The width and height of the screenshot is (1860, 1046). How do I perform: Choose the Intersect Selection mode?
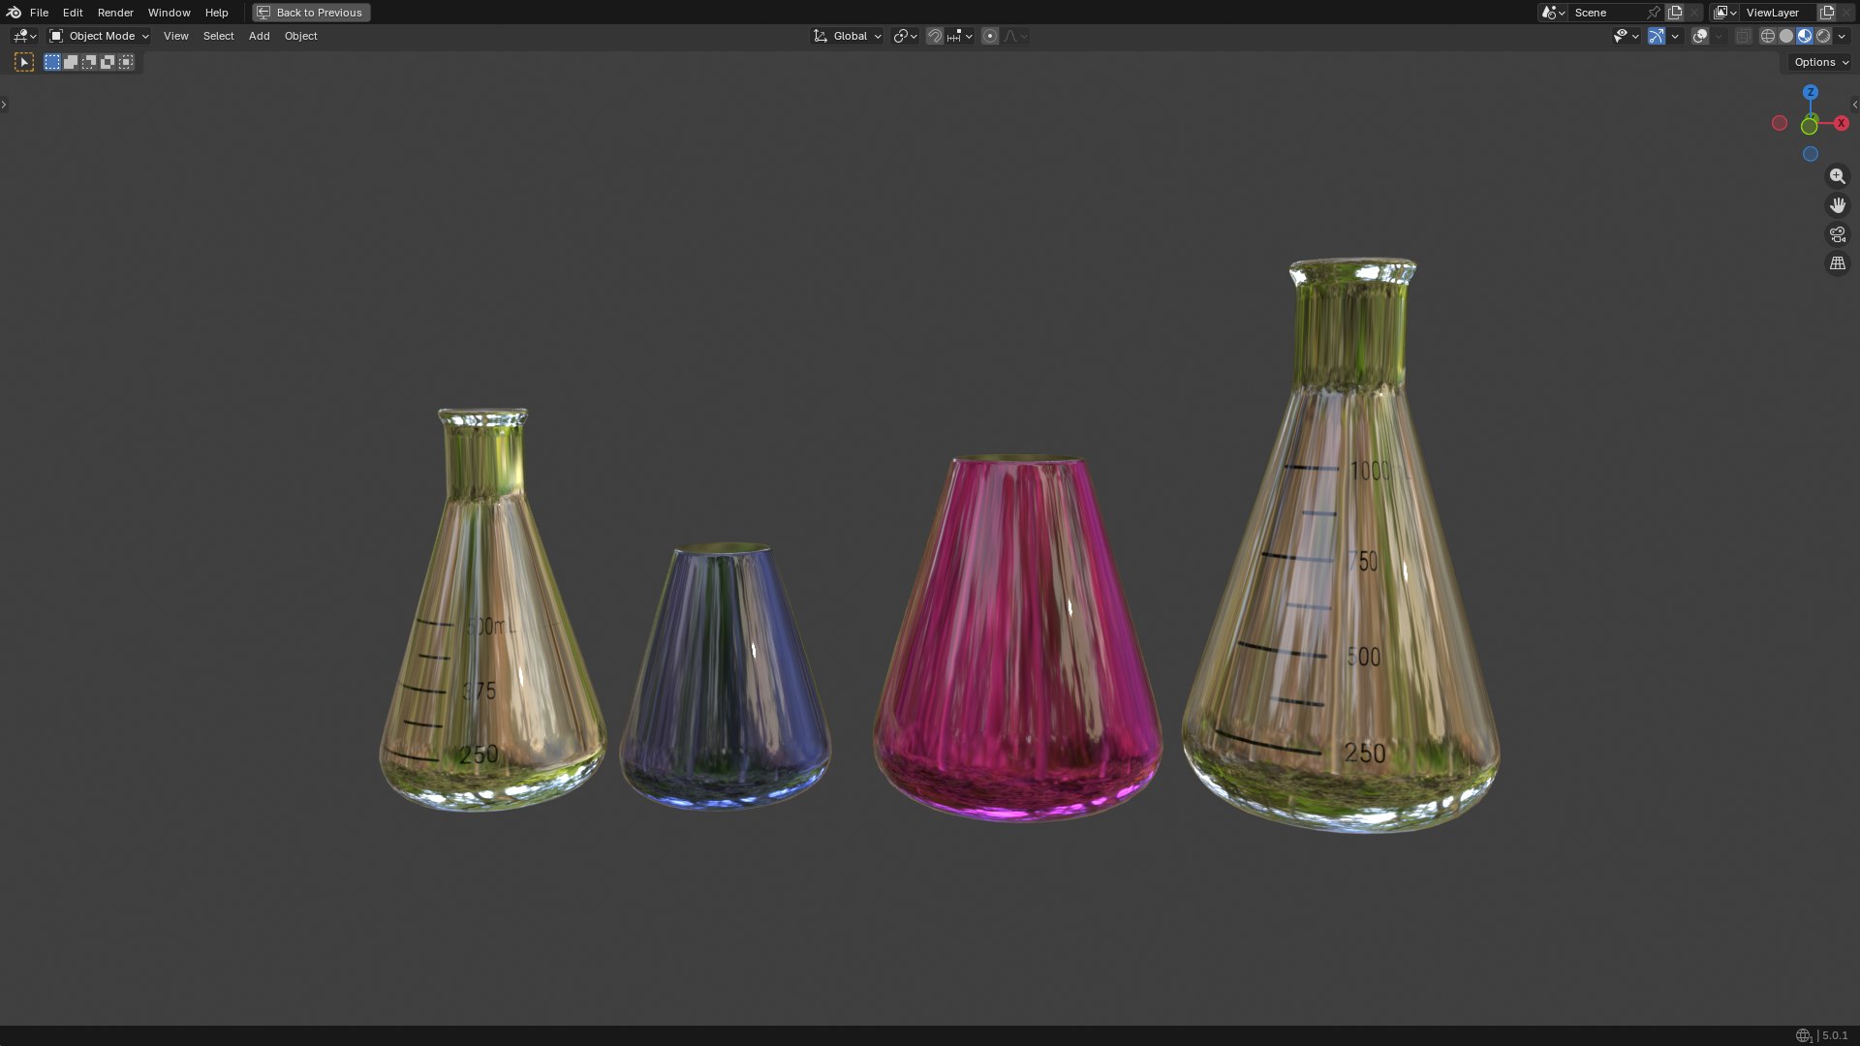126,62
